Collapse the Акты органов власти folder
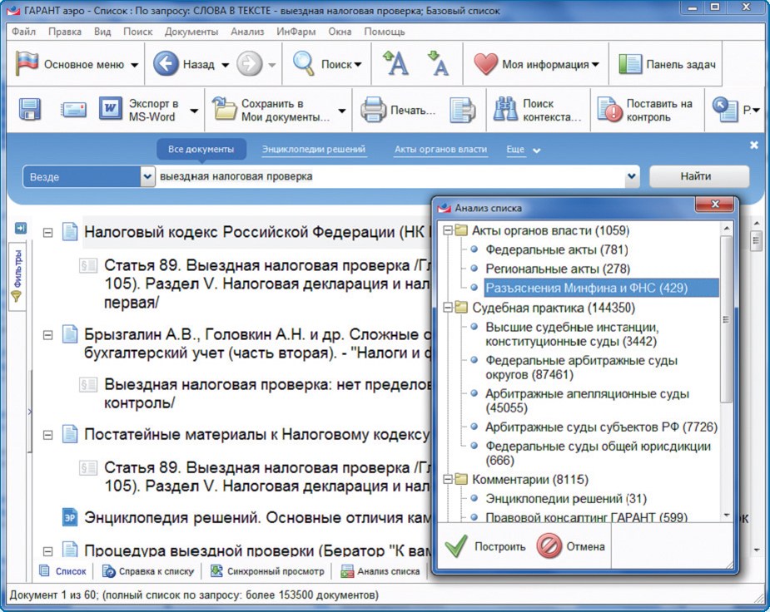The width and height of the screenshot is (770, 612). pos(448,230)
